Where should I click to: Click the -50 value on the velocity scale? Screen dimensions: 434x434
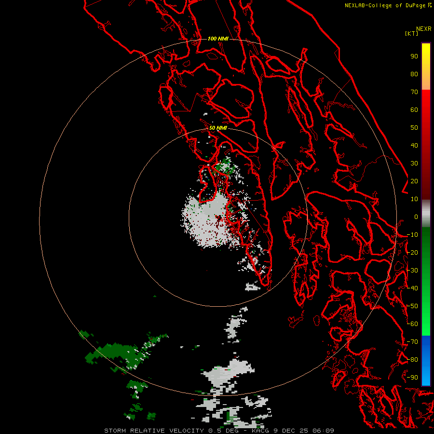click(412, 306)
